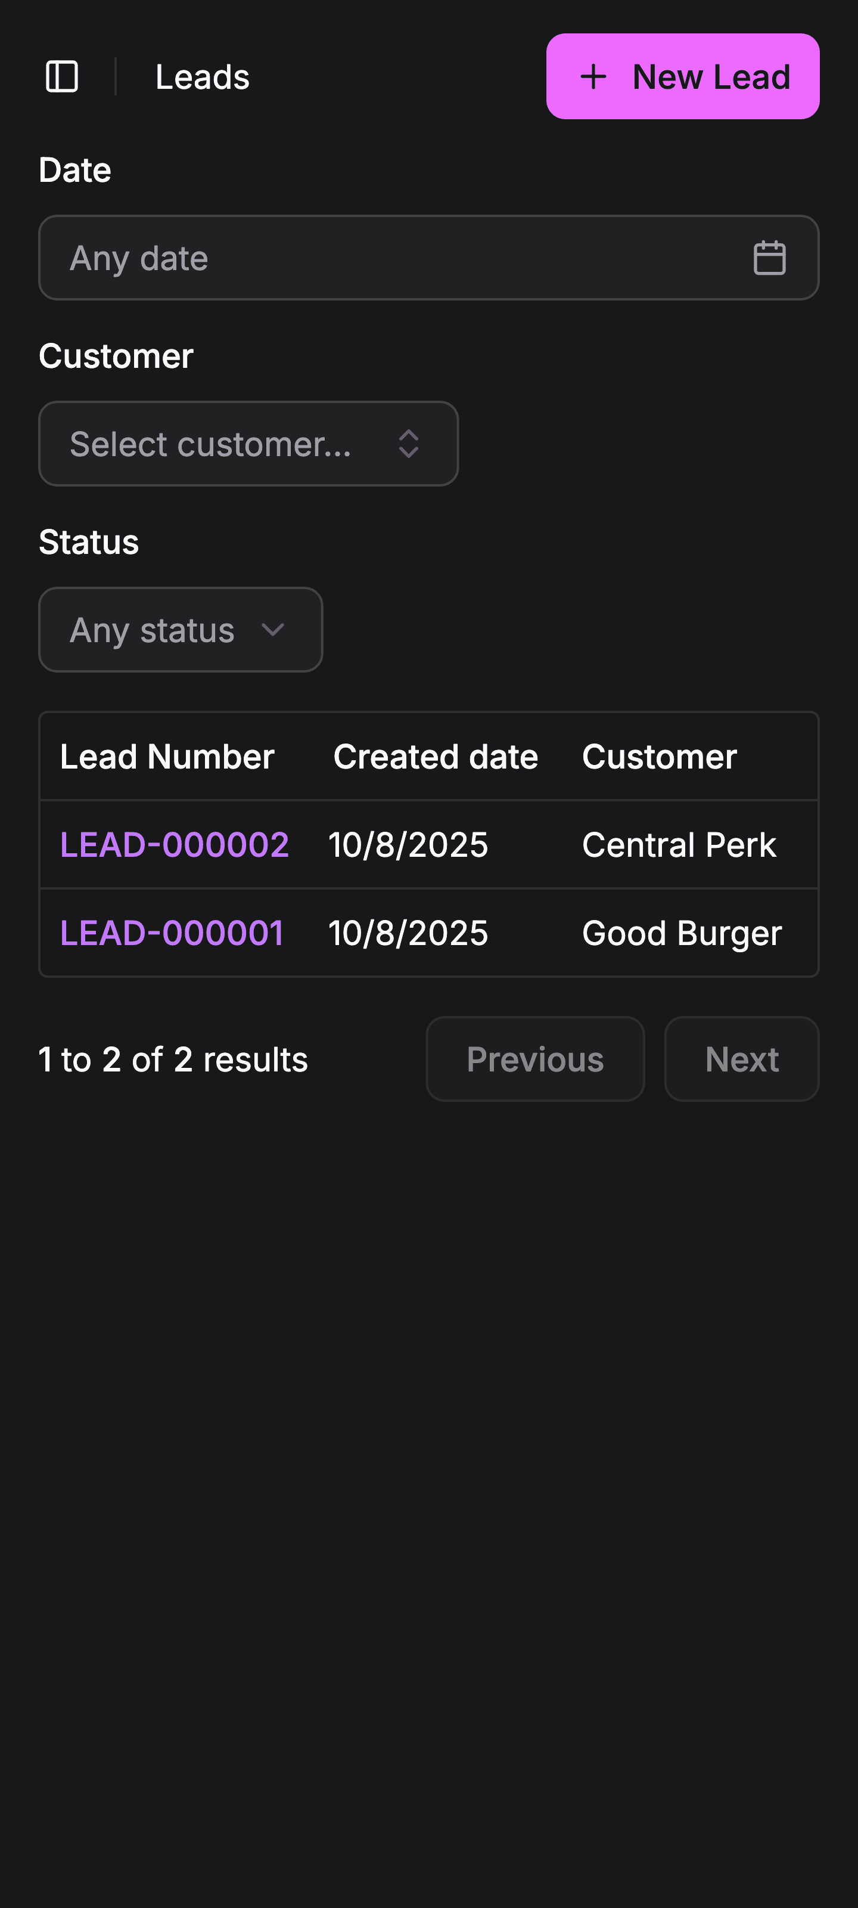
Task: Click the Created date column header
Action: click(436, 757)
